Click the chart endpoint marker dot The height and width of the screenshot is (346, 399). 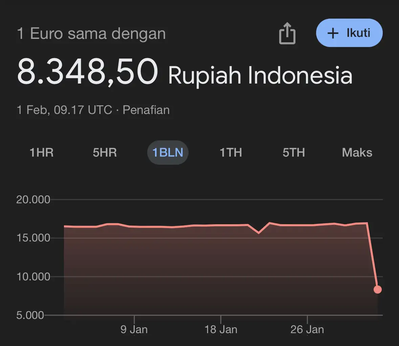(378, 289)
